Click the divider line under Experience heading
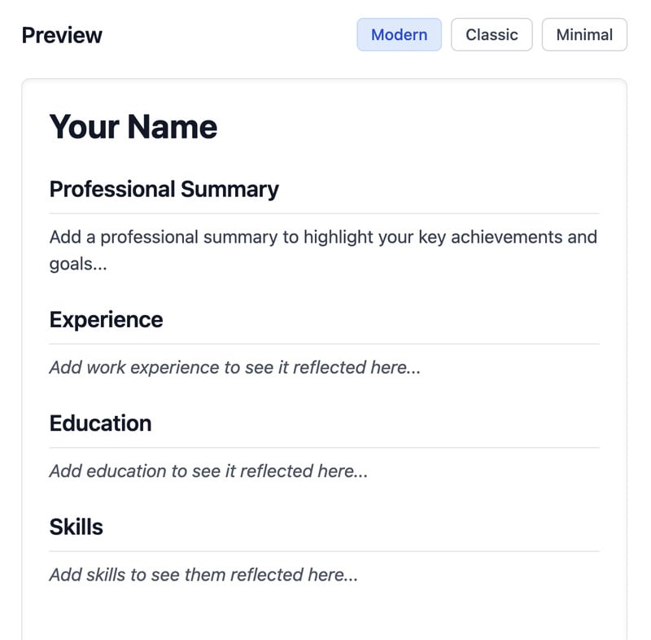This screenshot has height=640, width=651. 324,344
